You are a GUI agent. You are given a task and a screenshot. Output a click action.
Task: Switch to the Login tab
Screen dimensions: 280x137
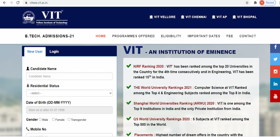tap(54, 52)
